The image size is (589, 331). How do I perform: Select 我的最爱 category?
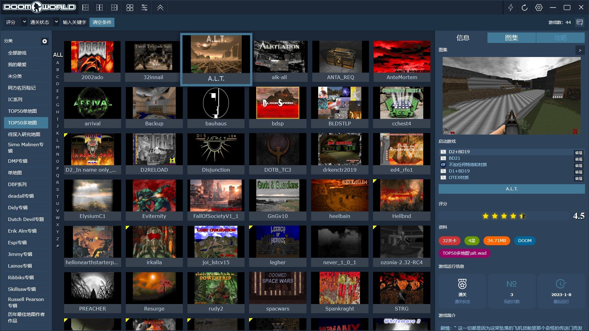click(x=26, y=65)
